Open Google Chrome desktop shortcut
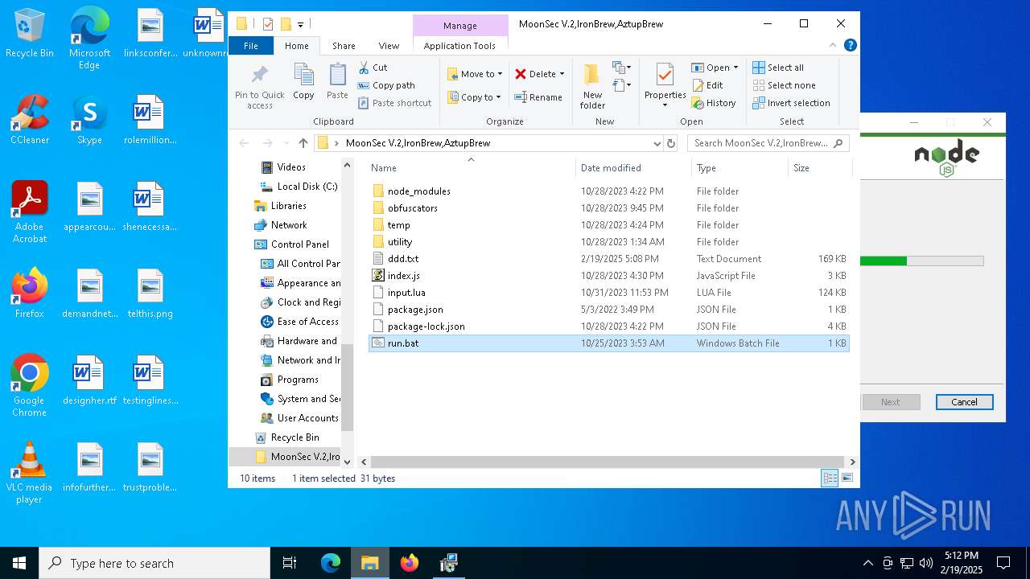The image size is (1030, 579). tap(30, 386)
